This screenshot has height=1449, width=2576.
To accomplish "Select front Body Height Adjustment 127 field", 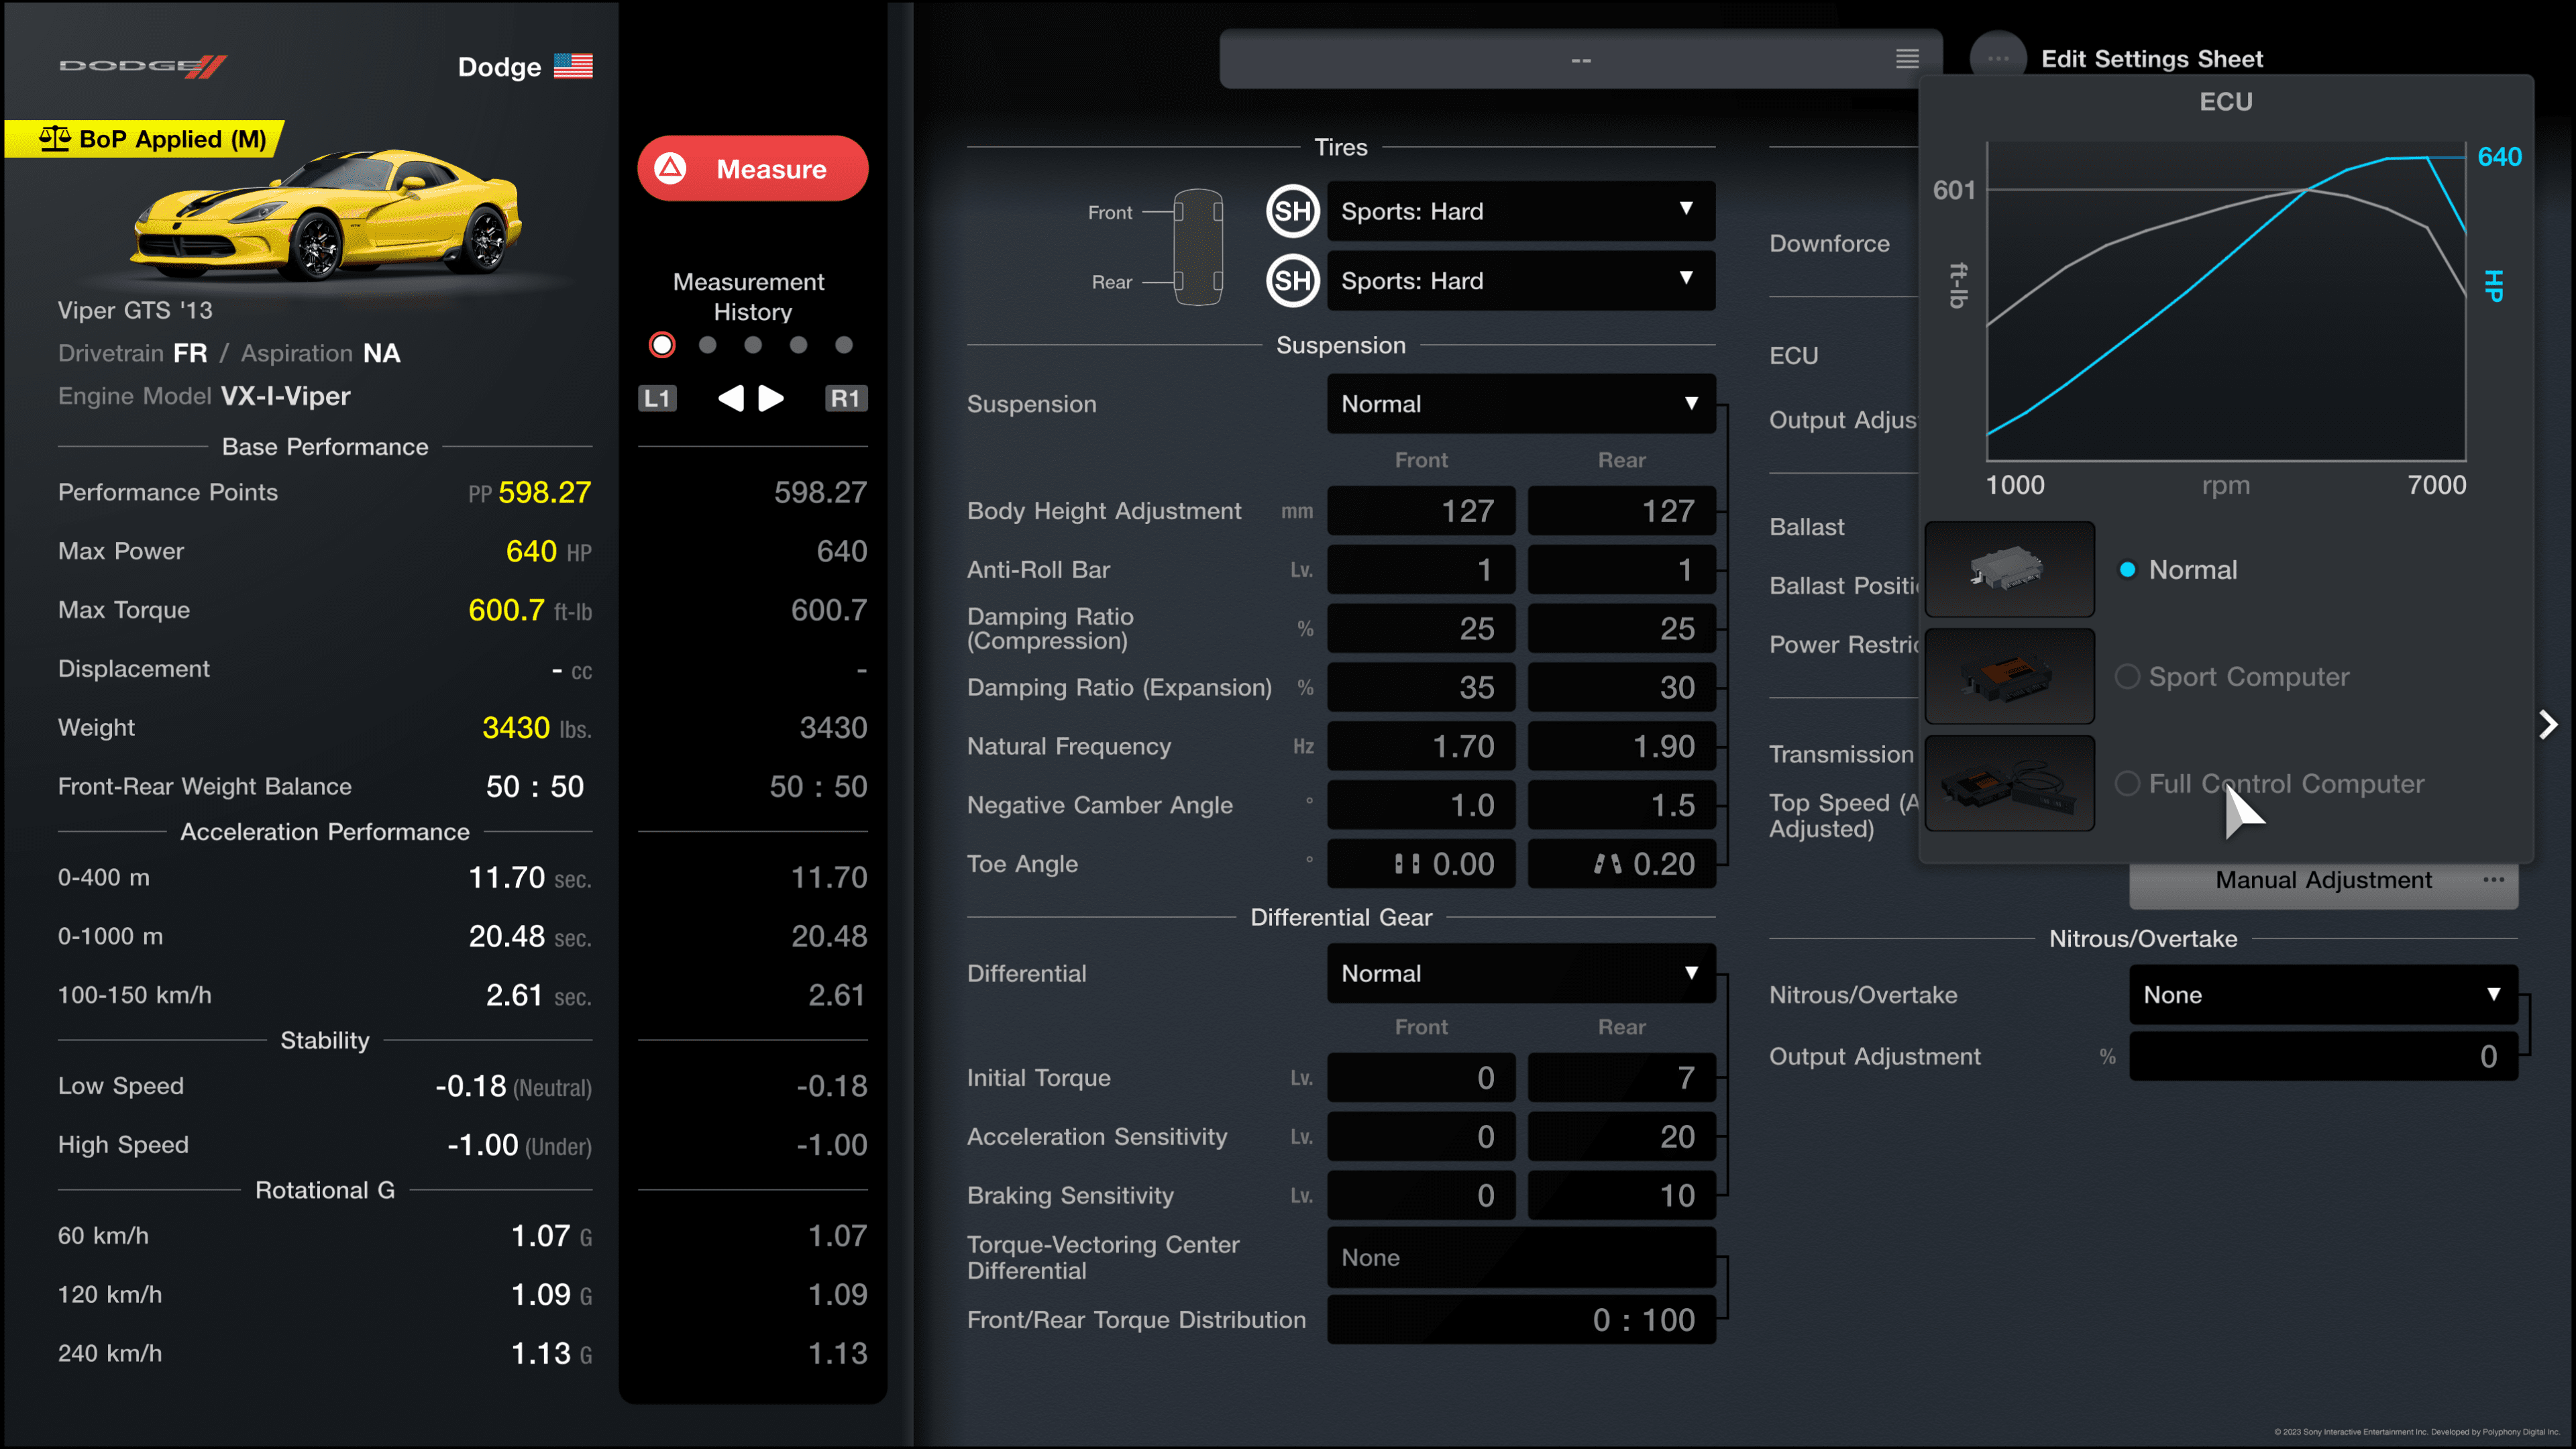I will (1421, 511).
